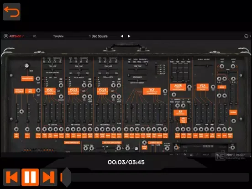Viewport: 252px width, 189px height.
Task: Click the Envelope Follower module label
Action: pyautogui.click(x=19, y=91)
